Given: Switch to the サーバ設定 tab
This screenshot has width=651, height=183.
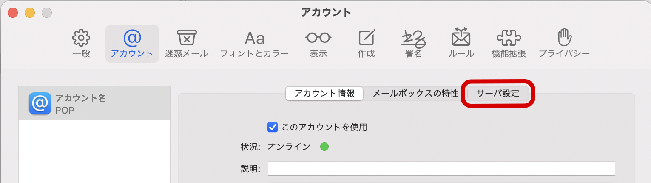Looking at the screenshot, I should 498,94.
